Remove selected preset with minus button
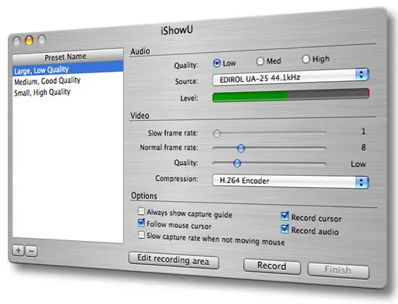This screenshot has width=398, height=304. [x=31, y=251]
